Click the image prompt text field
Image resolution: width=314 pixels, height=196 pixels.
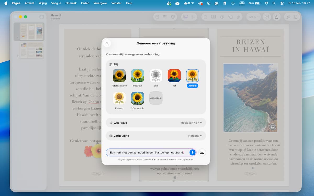point(147,152)
